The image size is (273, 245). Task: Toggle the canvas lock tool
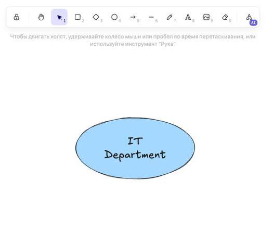point(16,17)
